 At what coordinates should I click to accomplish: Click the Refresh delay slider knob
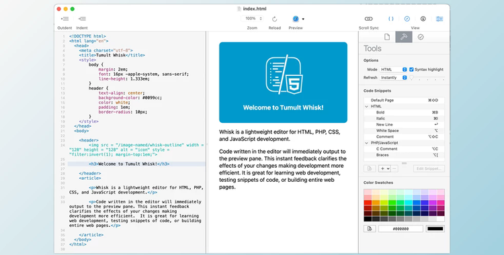(411, 78)
